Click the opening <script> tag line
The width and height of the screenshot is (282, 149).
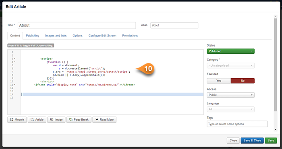click(47, 59)
